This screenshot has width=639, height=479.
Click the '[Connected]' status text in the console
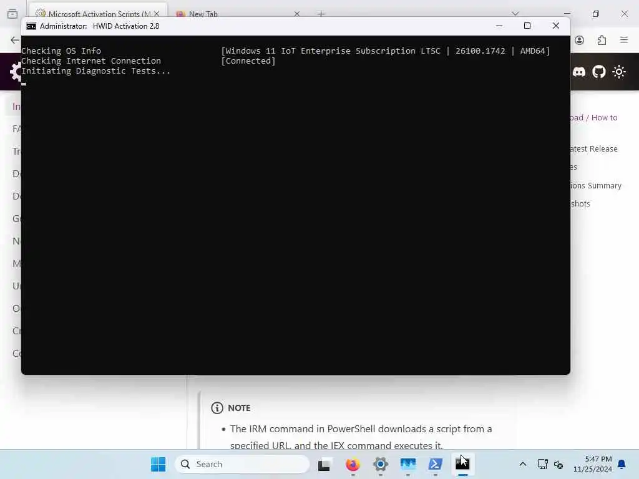(x=248, y=60)
